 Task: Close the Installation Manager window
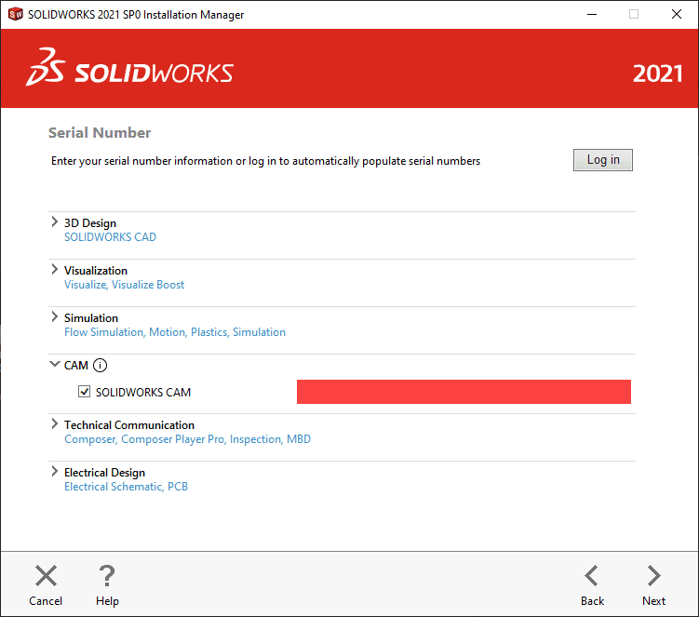click(677, 14)
